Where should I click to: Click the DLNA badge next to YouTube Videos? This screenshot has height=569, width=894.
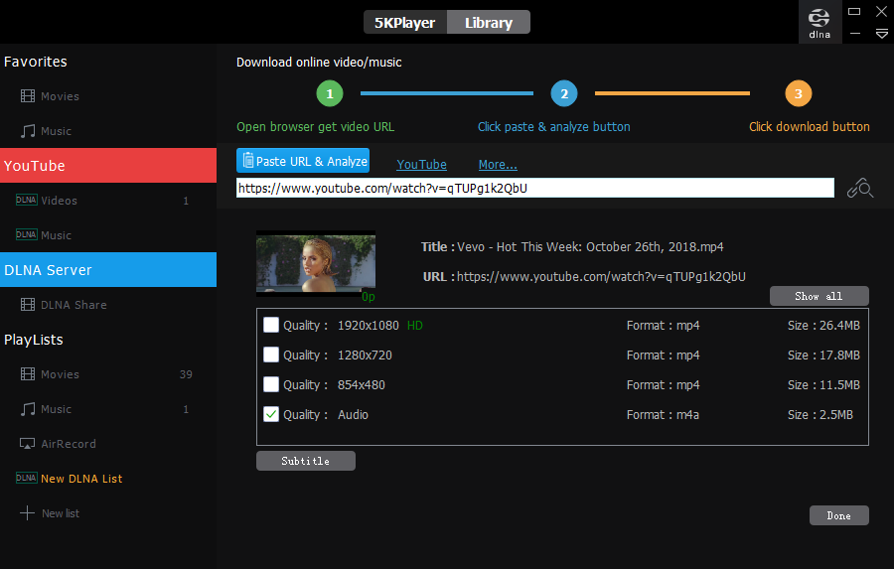[x=26, y=201]
